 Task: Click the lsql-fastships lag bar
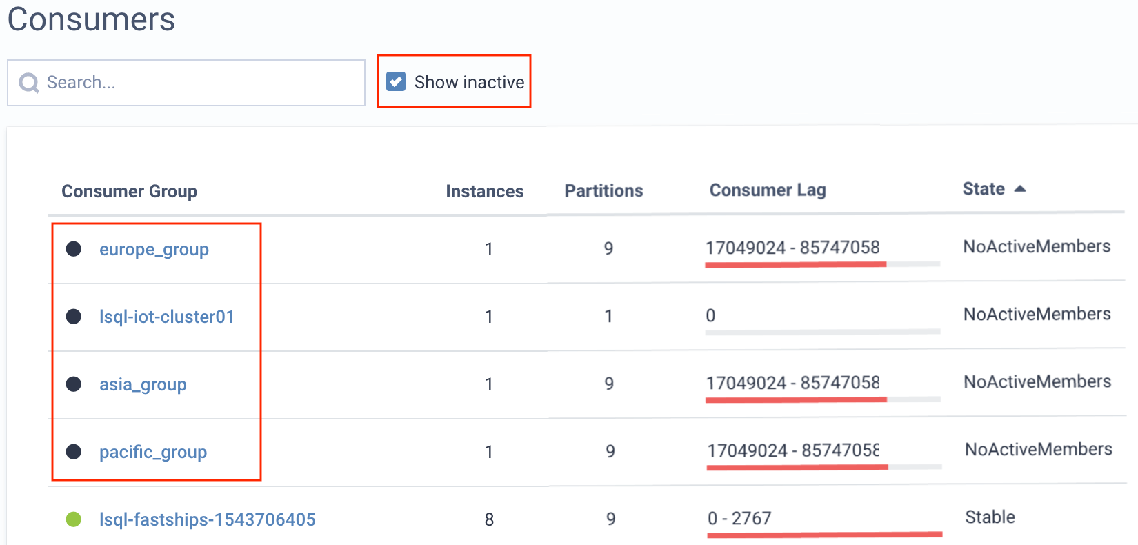tap(825, 534)
